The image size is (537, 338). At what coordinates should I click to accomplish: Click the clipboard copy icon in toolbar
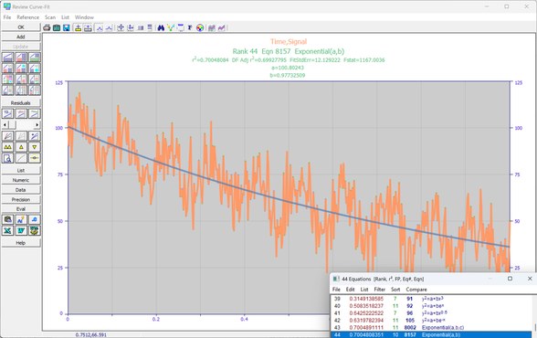tap(57, 27)
